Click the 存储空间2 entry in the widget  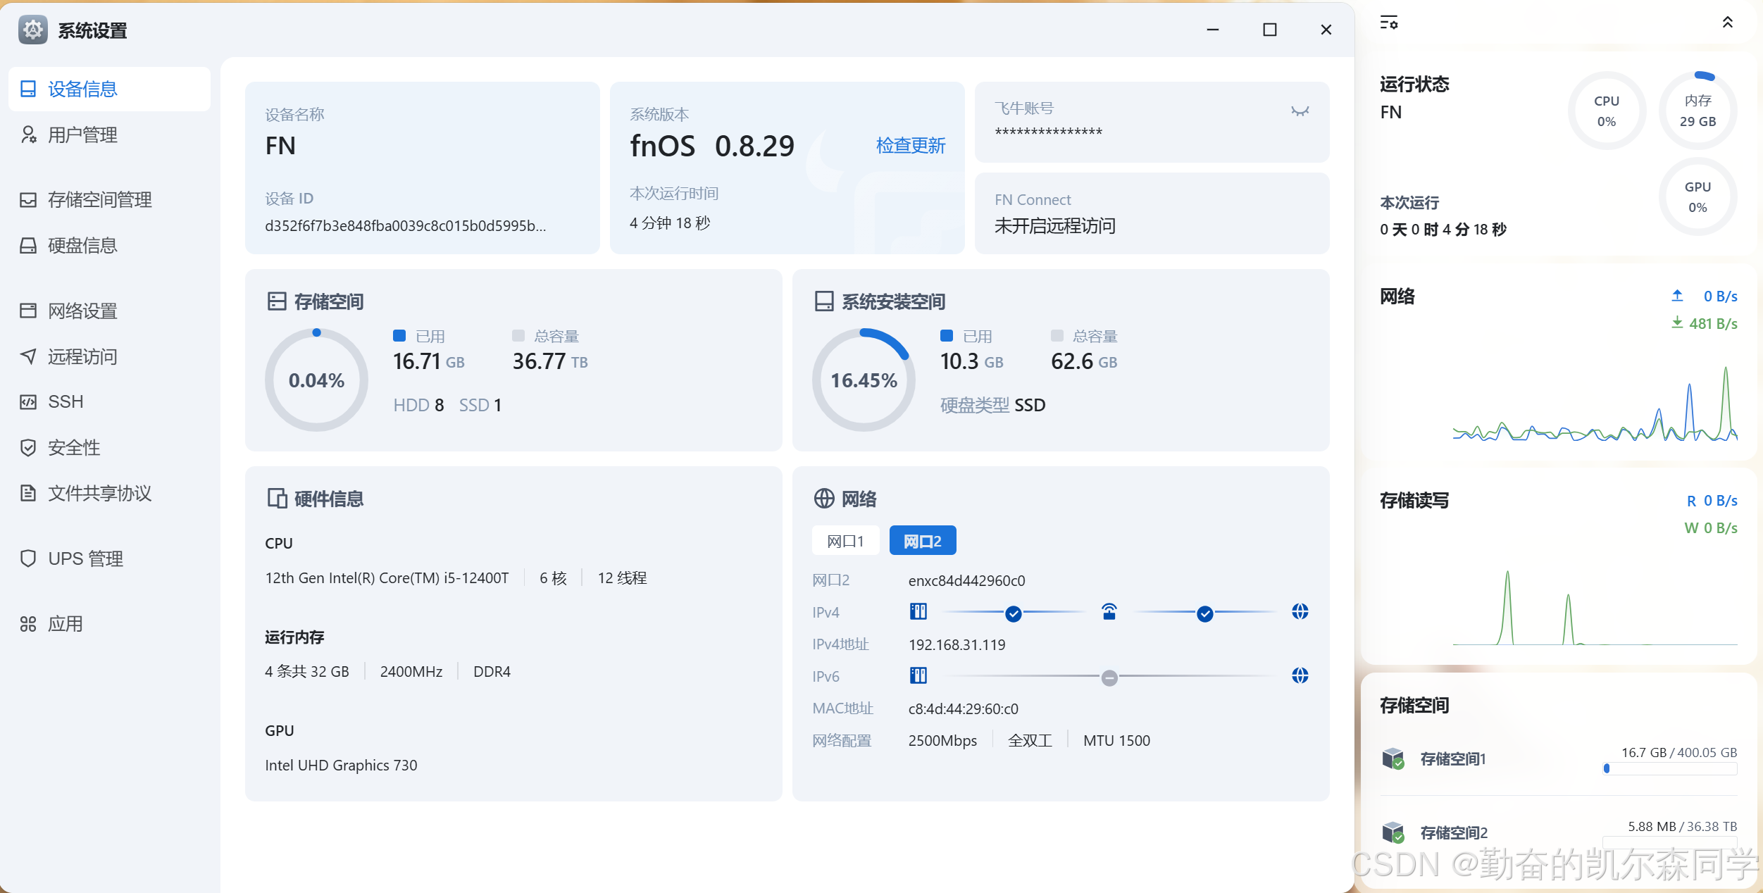(x=1453, y=832)
